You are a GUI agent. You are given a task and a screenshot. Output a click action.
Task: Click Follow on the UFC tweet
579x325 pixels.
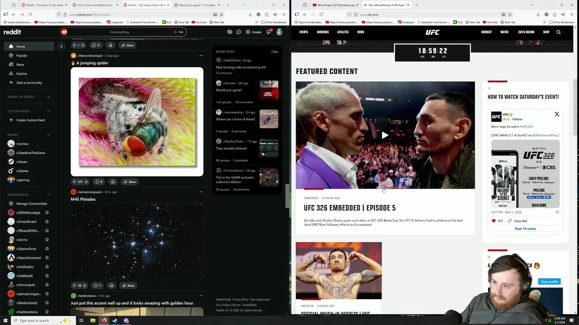517,119
